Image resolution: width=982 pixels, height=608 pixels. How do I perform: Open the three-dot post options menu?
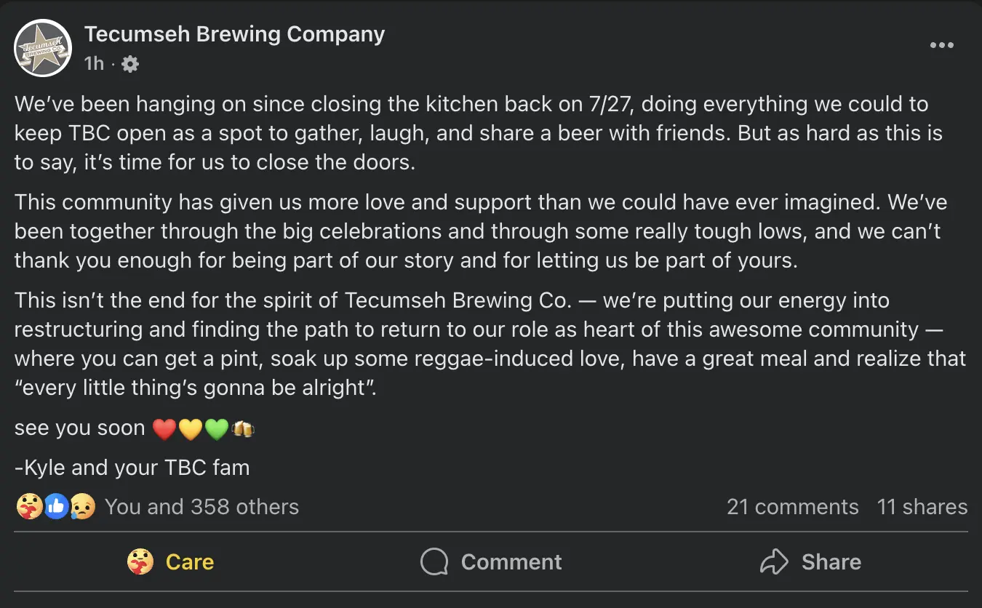tap(941, 45)
